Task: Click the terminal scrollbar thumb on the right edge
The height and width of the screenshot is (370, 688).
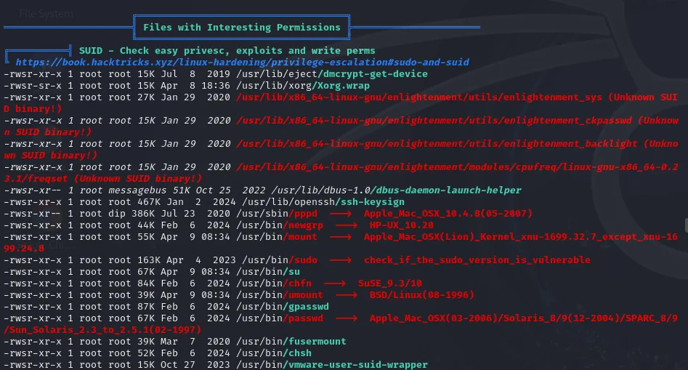Action: coord(686,225)
